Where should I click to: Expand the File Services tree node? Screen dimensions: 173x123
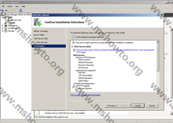(x=6, y=20)
